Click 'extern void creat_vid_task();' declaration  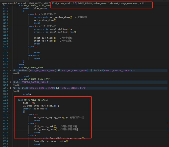click(53, 29)
